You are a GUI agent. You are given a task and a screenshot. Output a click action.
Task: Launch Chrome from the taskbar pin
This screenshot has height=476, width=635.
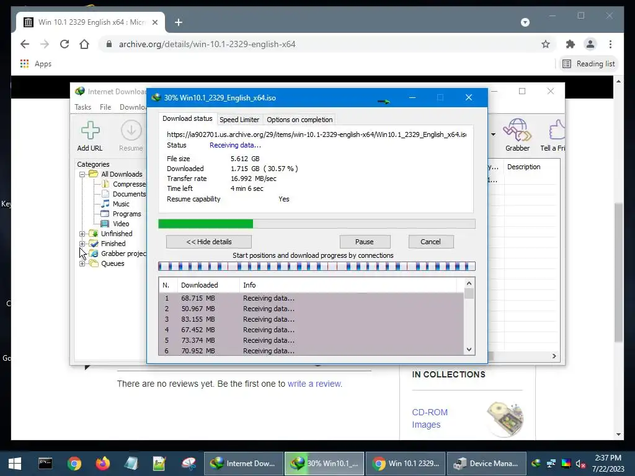(x=74, y=464)
